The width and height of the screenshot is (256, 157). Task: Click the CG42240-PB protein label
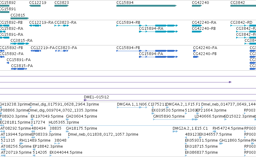pyautogui.click(x=205, y=54)
